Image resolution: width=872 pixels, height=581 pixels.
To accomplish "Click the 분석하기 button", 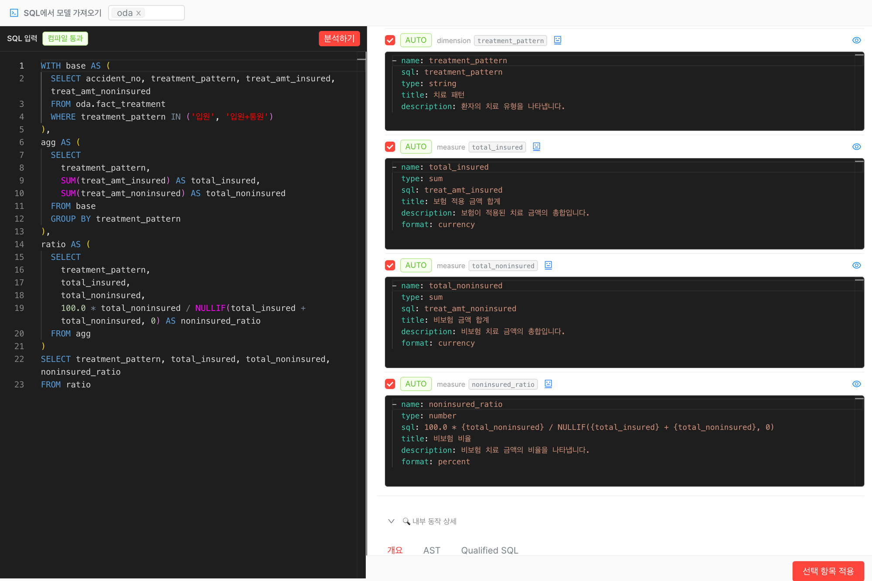I will click(x=339, y=38).
